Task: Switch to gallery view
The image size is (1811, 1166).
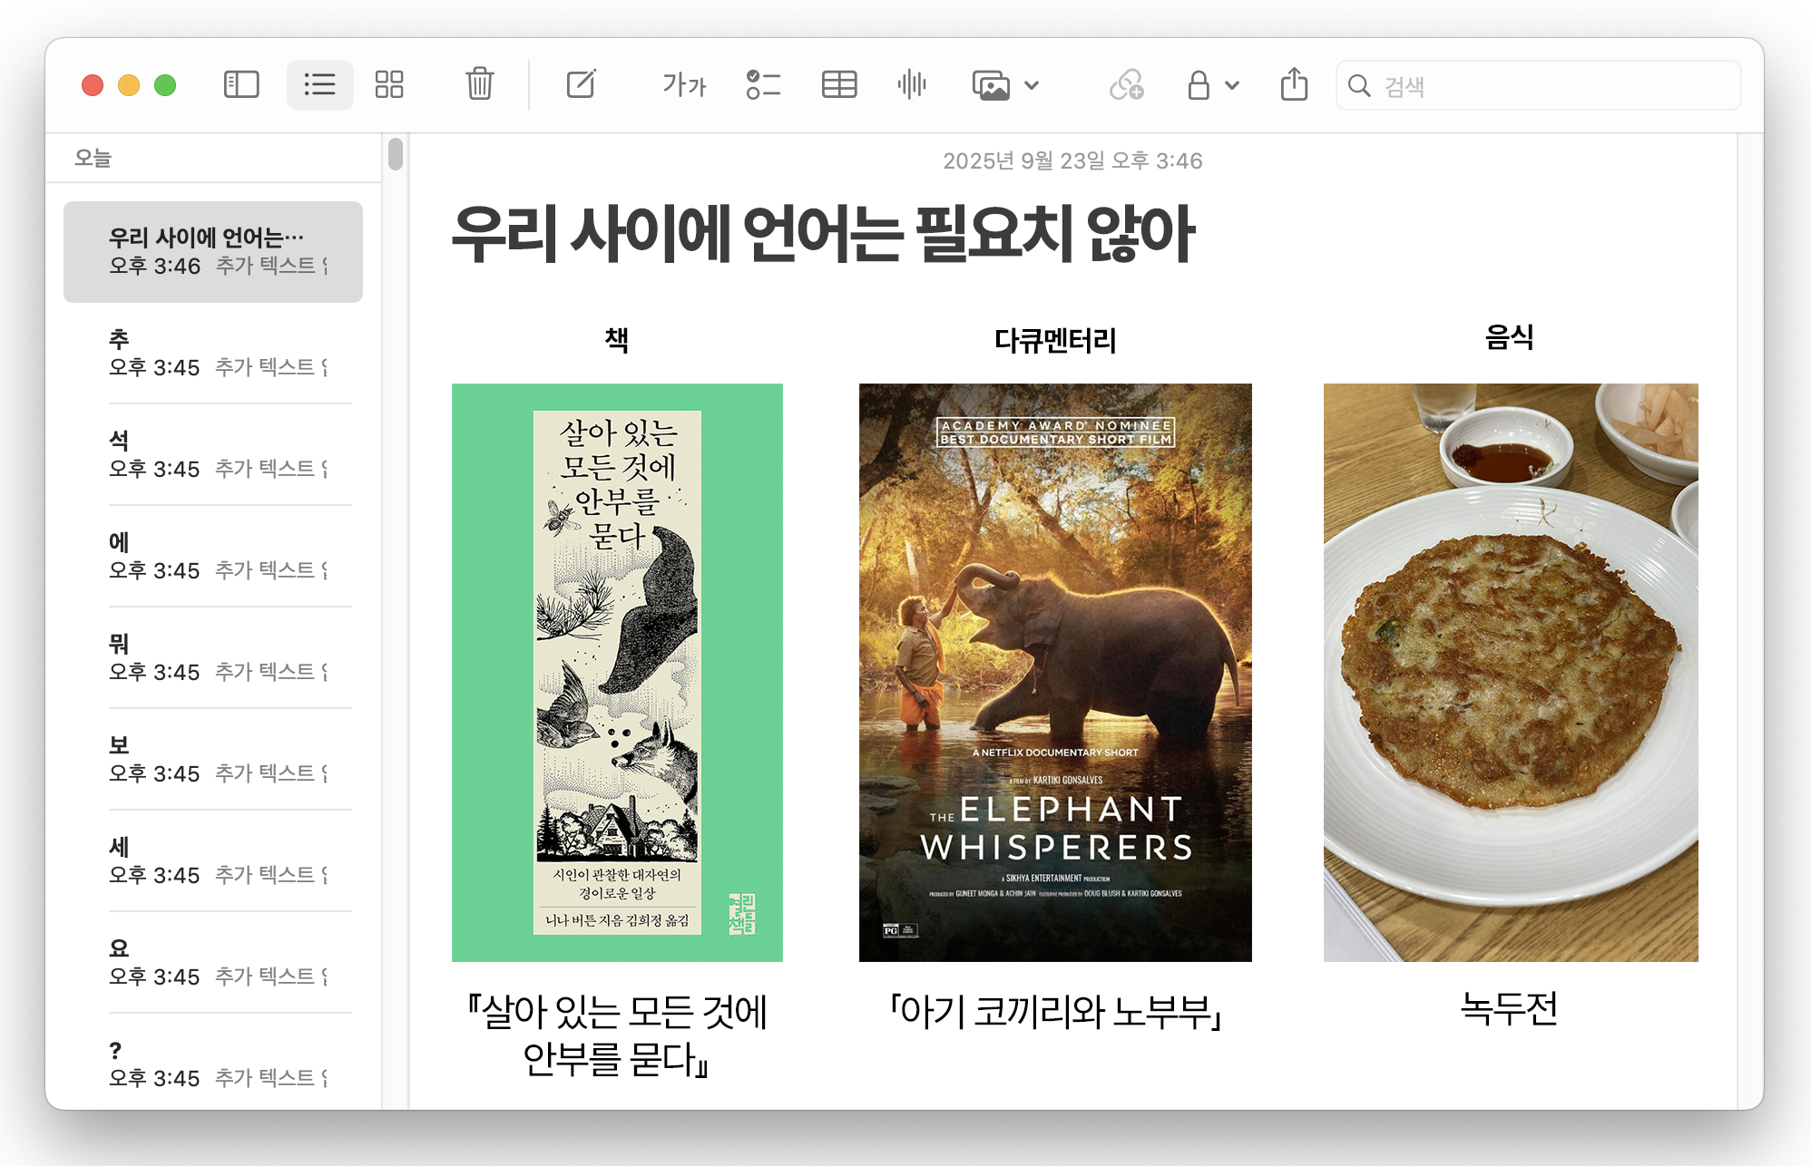Action: pyautogui.click(x=389, y=85)
